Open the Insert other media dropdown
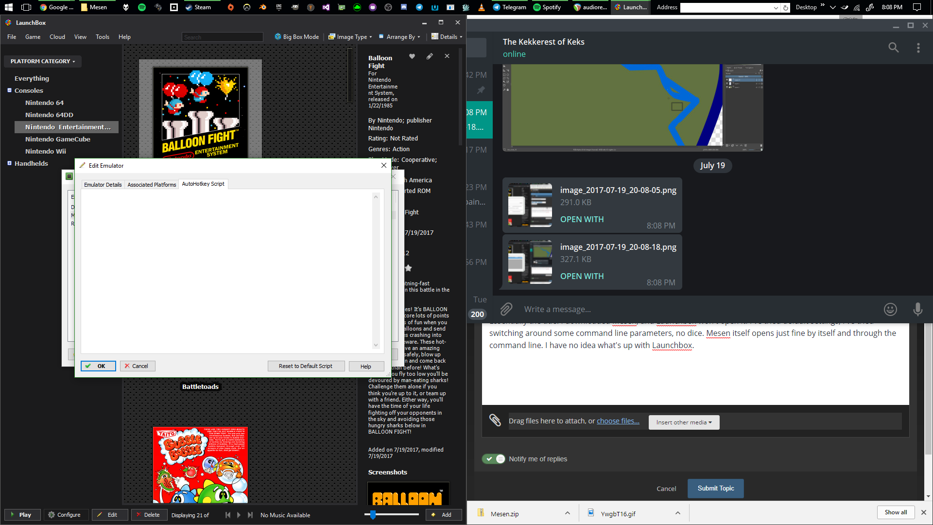The height and width of the screenshot is (525, 933). pyautogui.click(x=684, y=422)
